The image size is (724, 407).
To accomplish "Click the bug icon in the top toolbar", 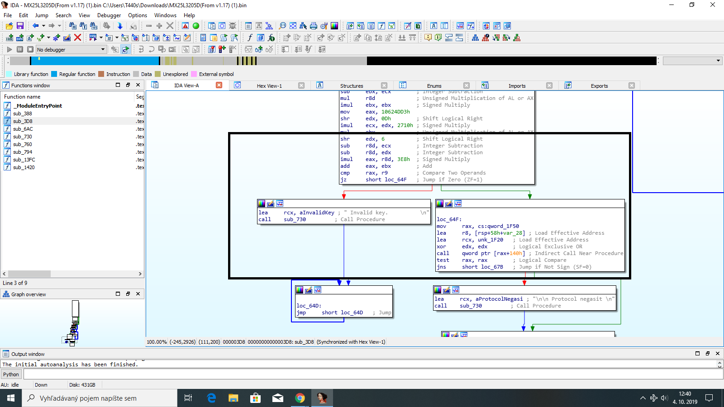I will pyautogui.click(x=233, y=26).
